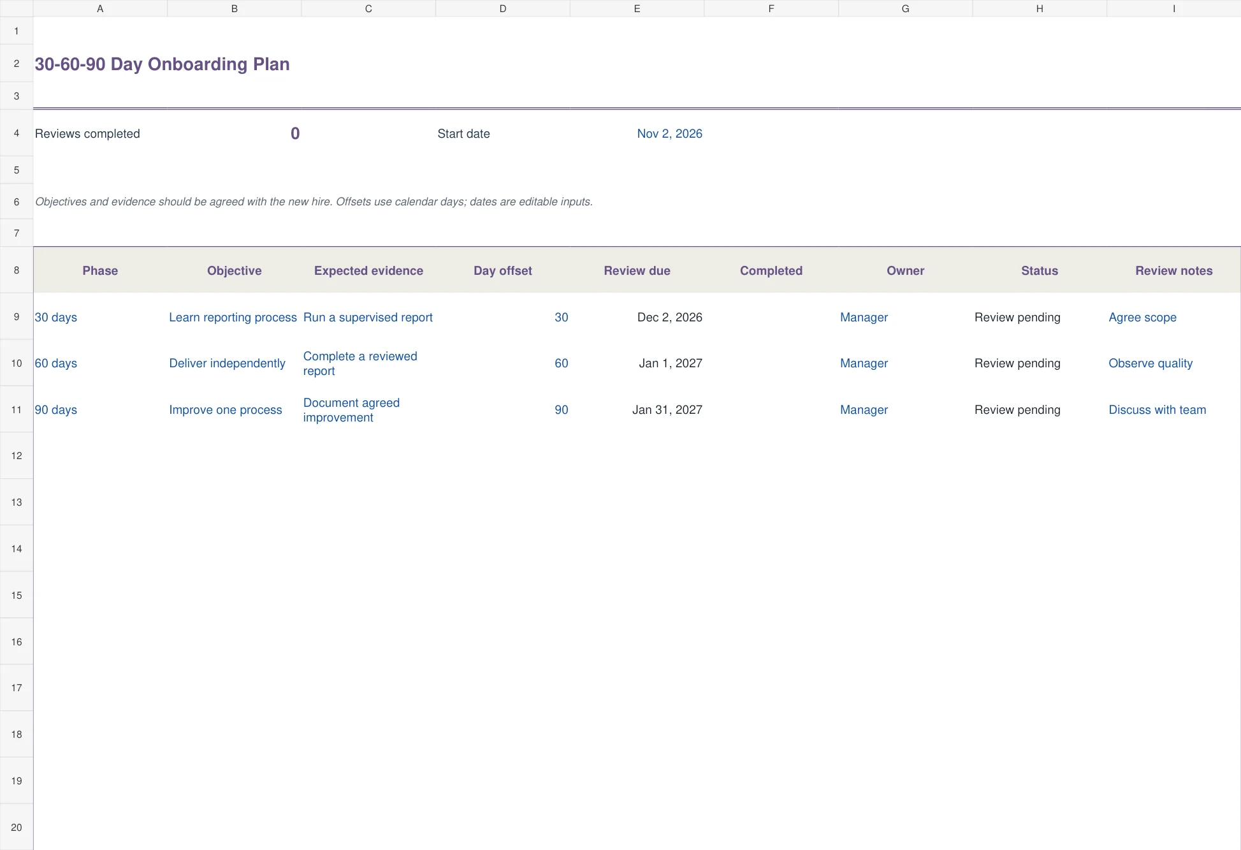Select the 'Completed' header cell

(x=771, y=270)
